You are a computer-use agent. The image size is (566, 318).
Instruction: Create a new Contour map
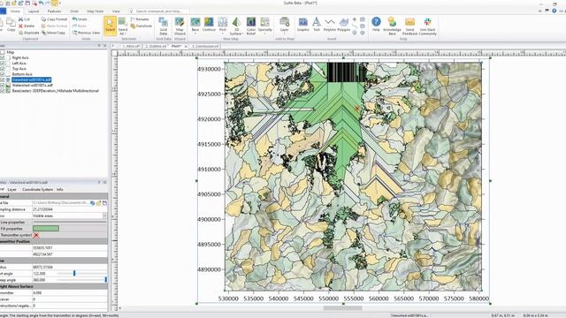pyautogui.click(x=209, y=25)
